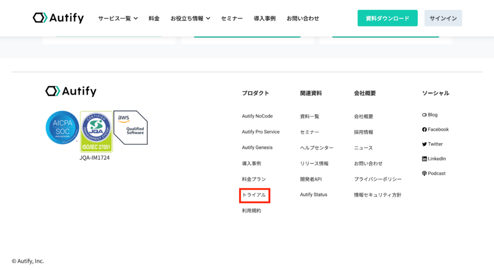This screenshot has height=270, width=494.
Task: Open the ヘルプセンター footer link
Action: click(x=316, y=148)
